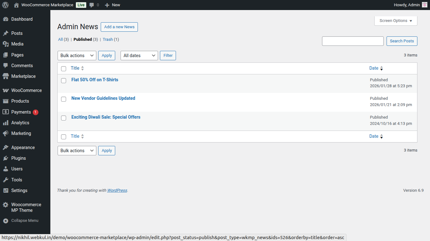Select the New Vendor Guidelines Updated checkbox
This screenshot has height=241, width=430.
[64, 99]
